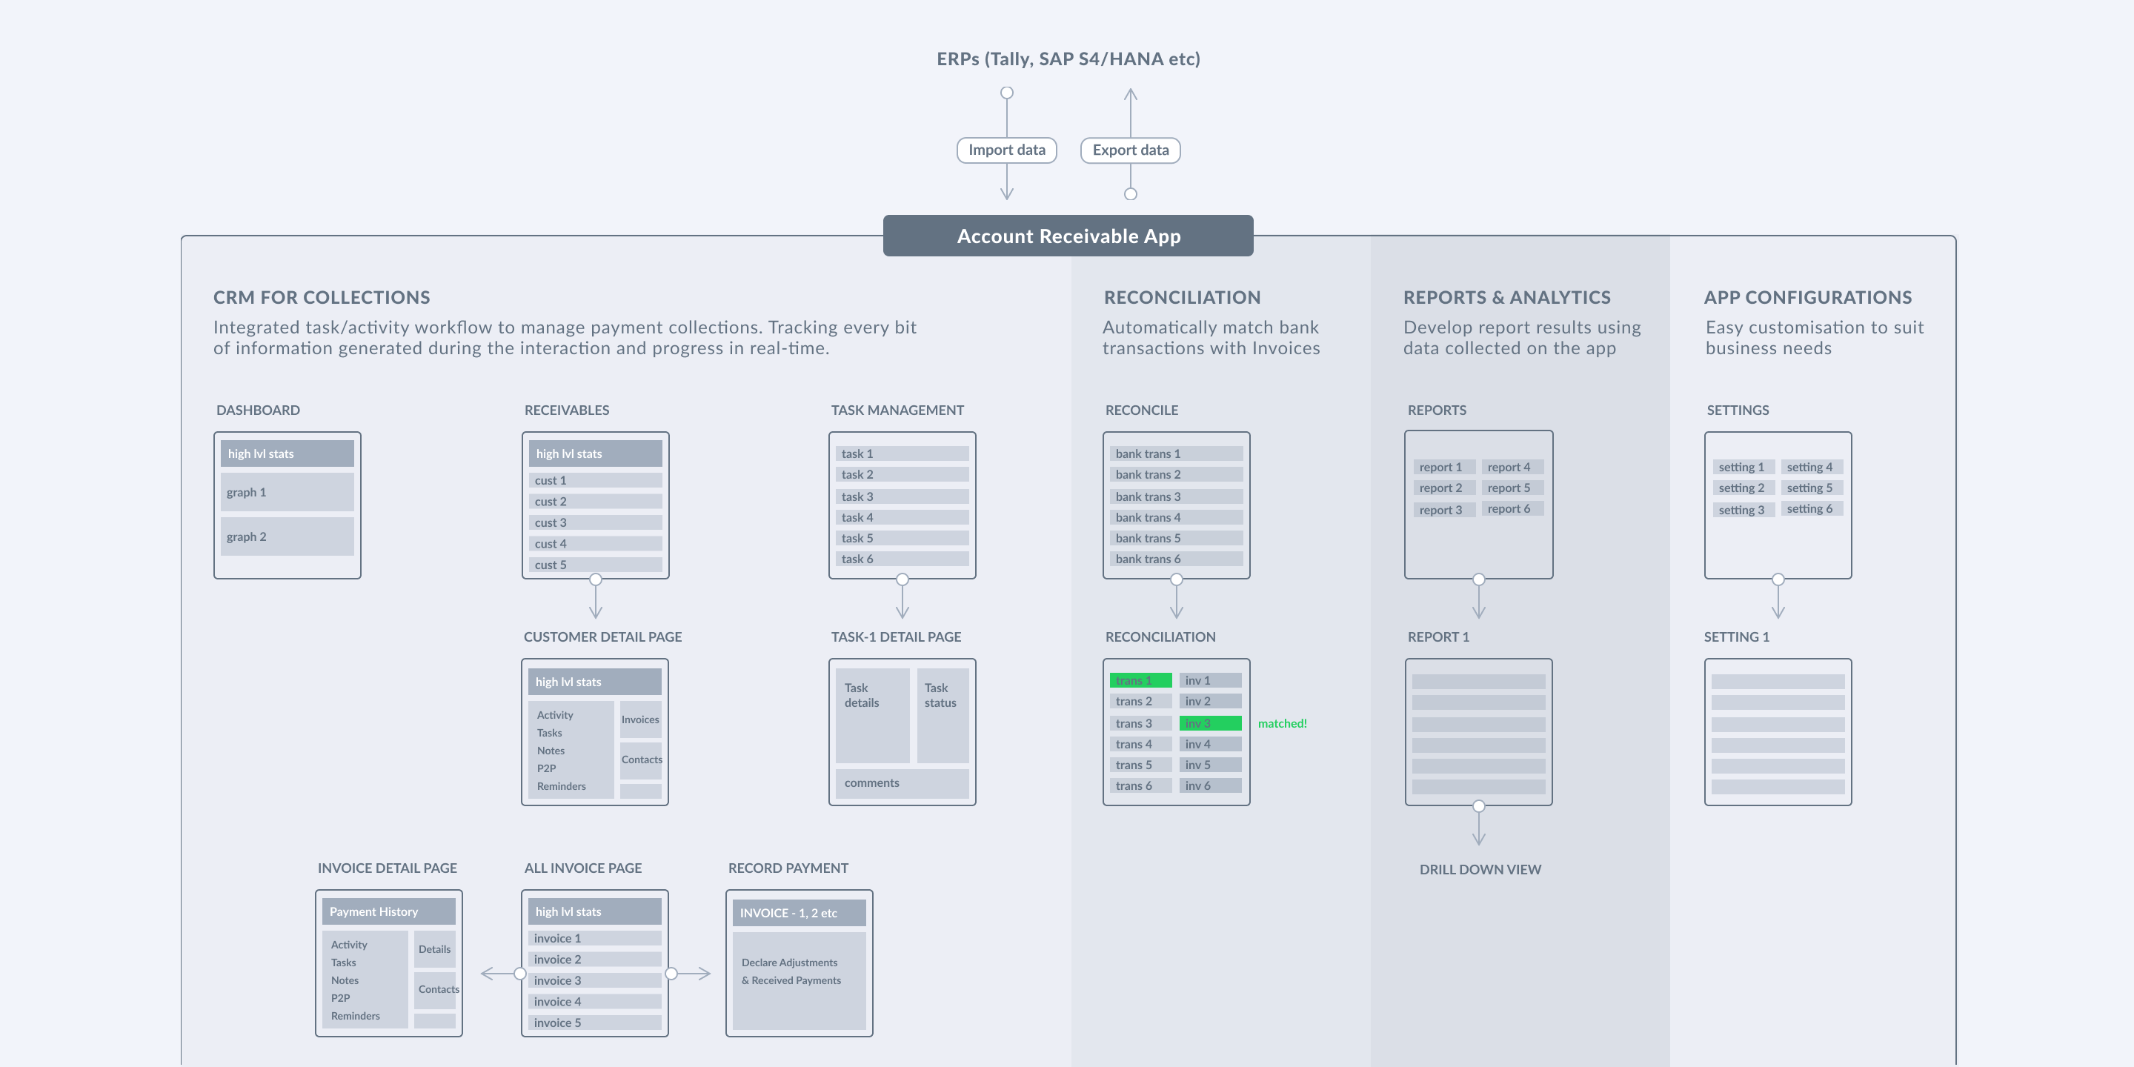2134x1067 pixels.
Task: Select trans 4 in Reconciliation
Action: tap(1141, 744)
